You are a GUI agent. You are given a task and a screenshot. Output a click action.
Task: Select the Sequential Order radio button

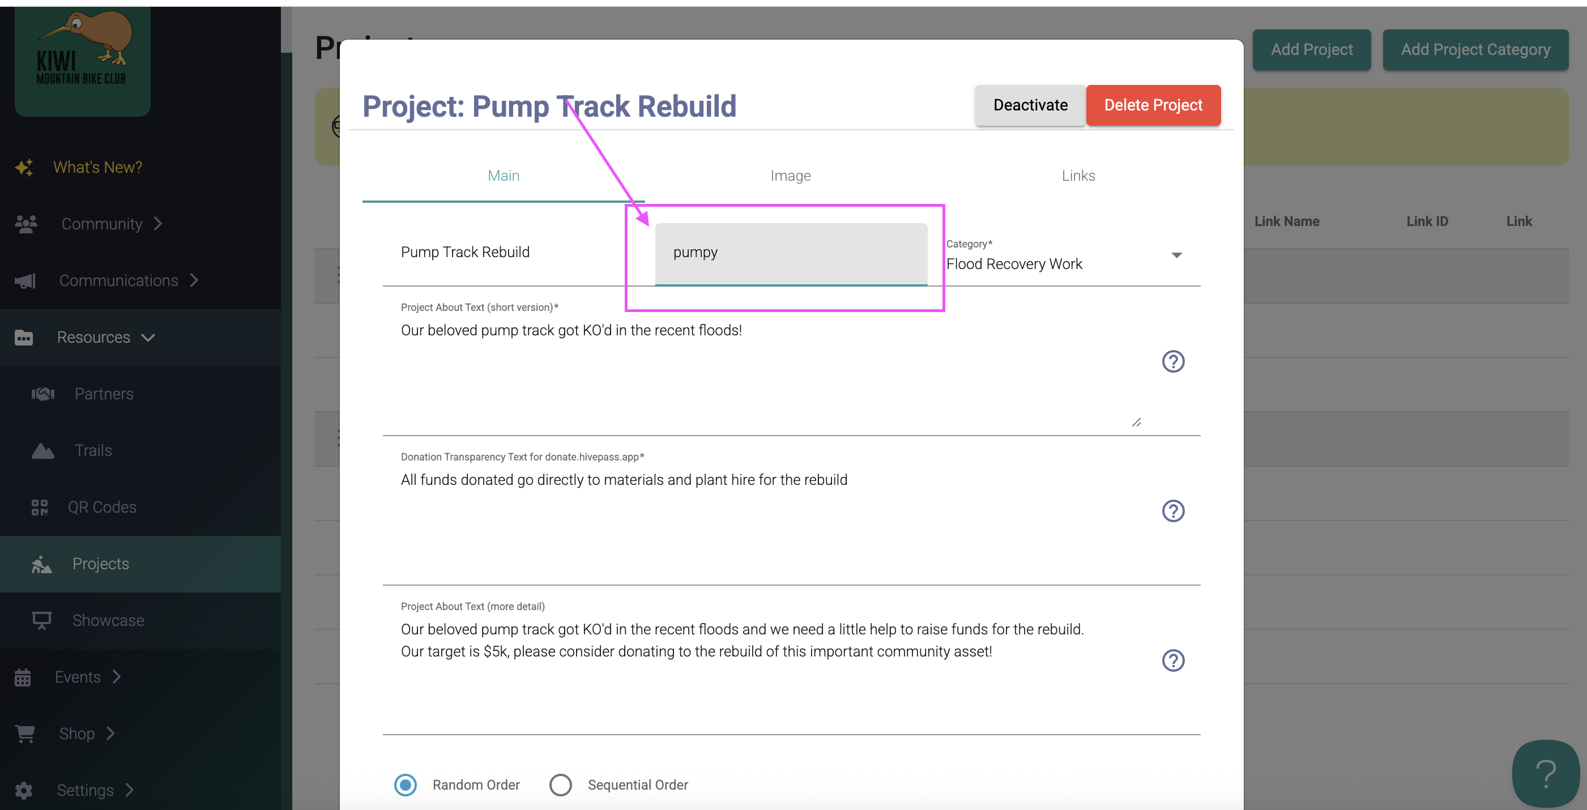[x=561, y=785]
